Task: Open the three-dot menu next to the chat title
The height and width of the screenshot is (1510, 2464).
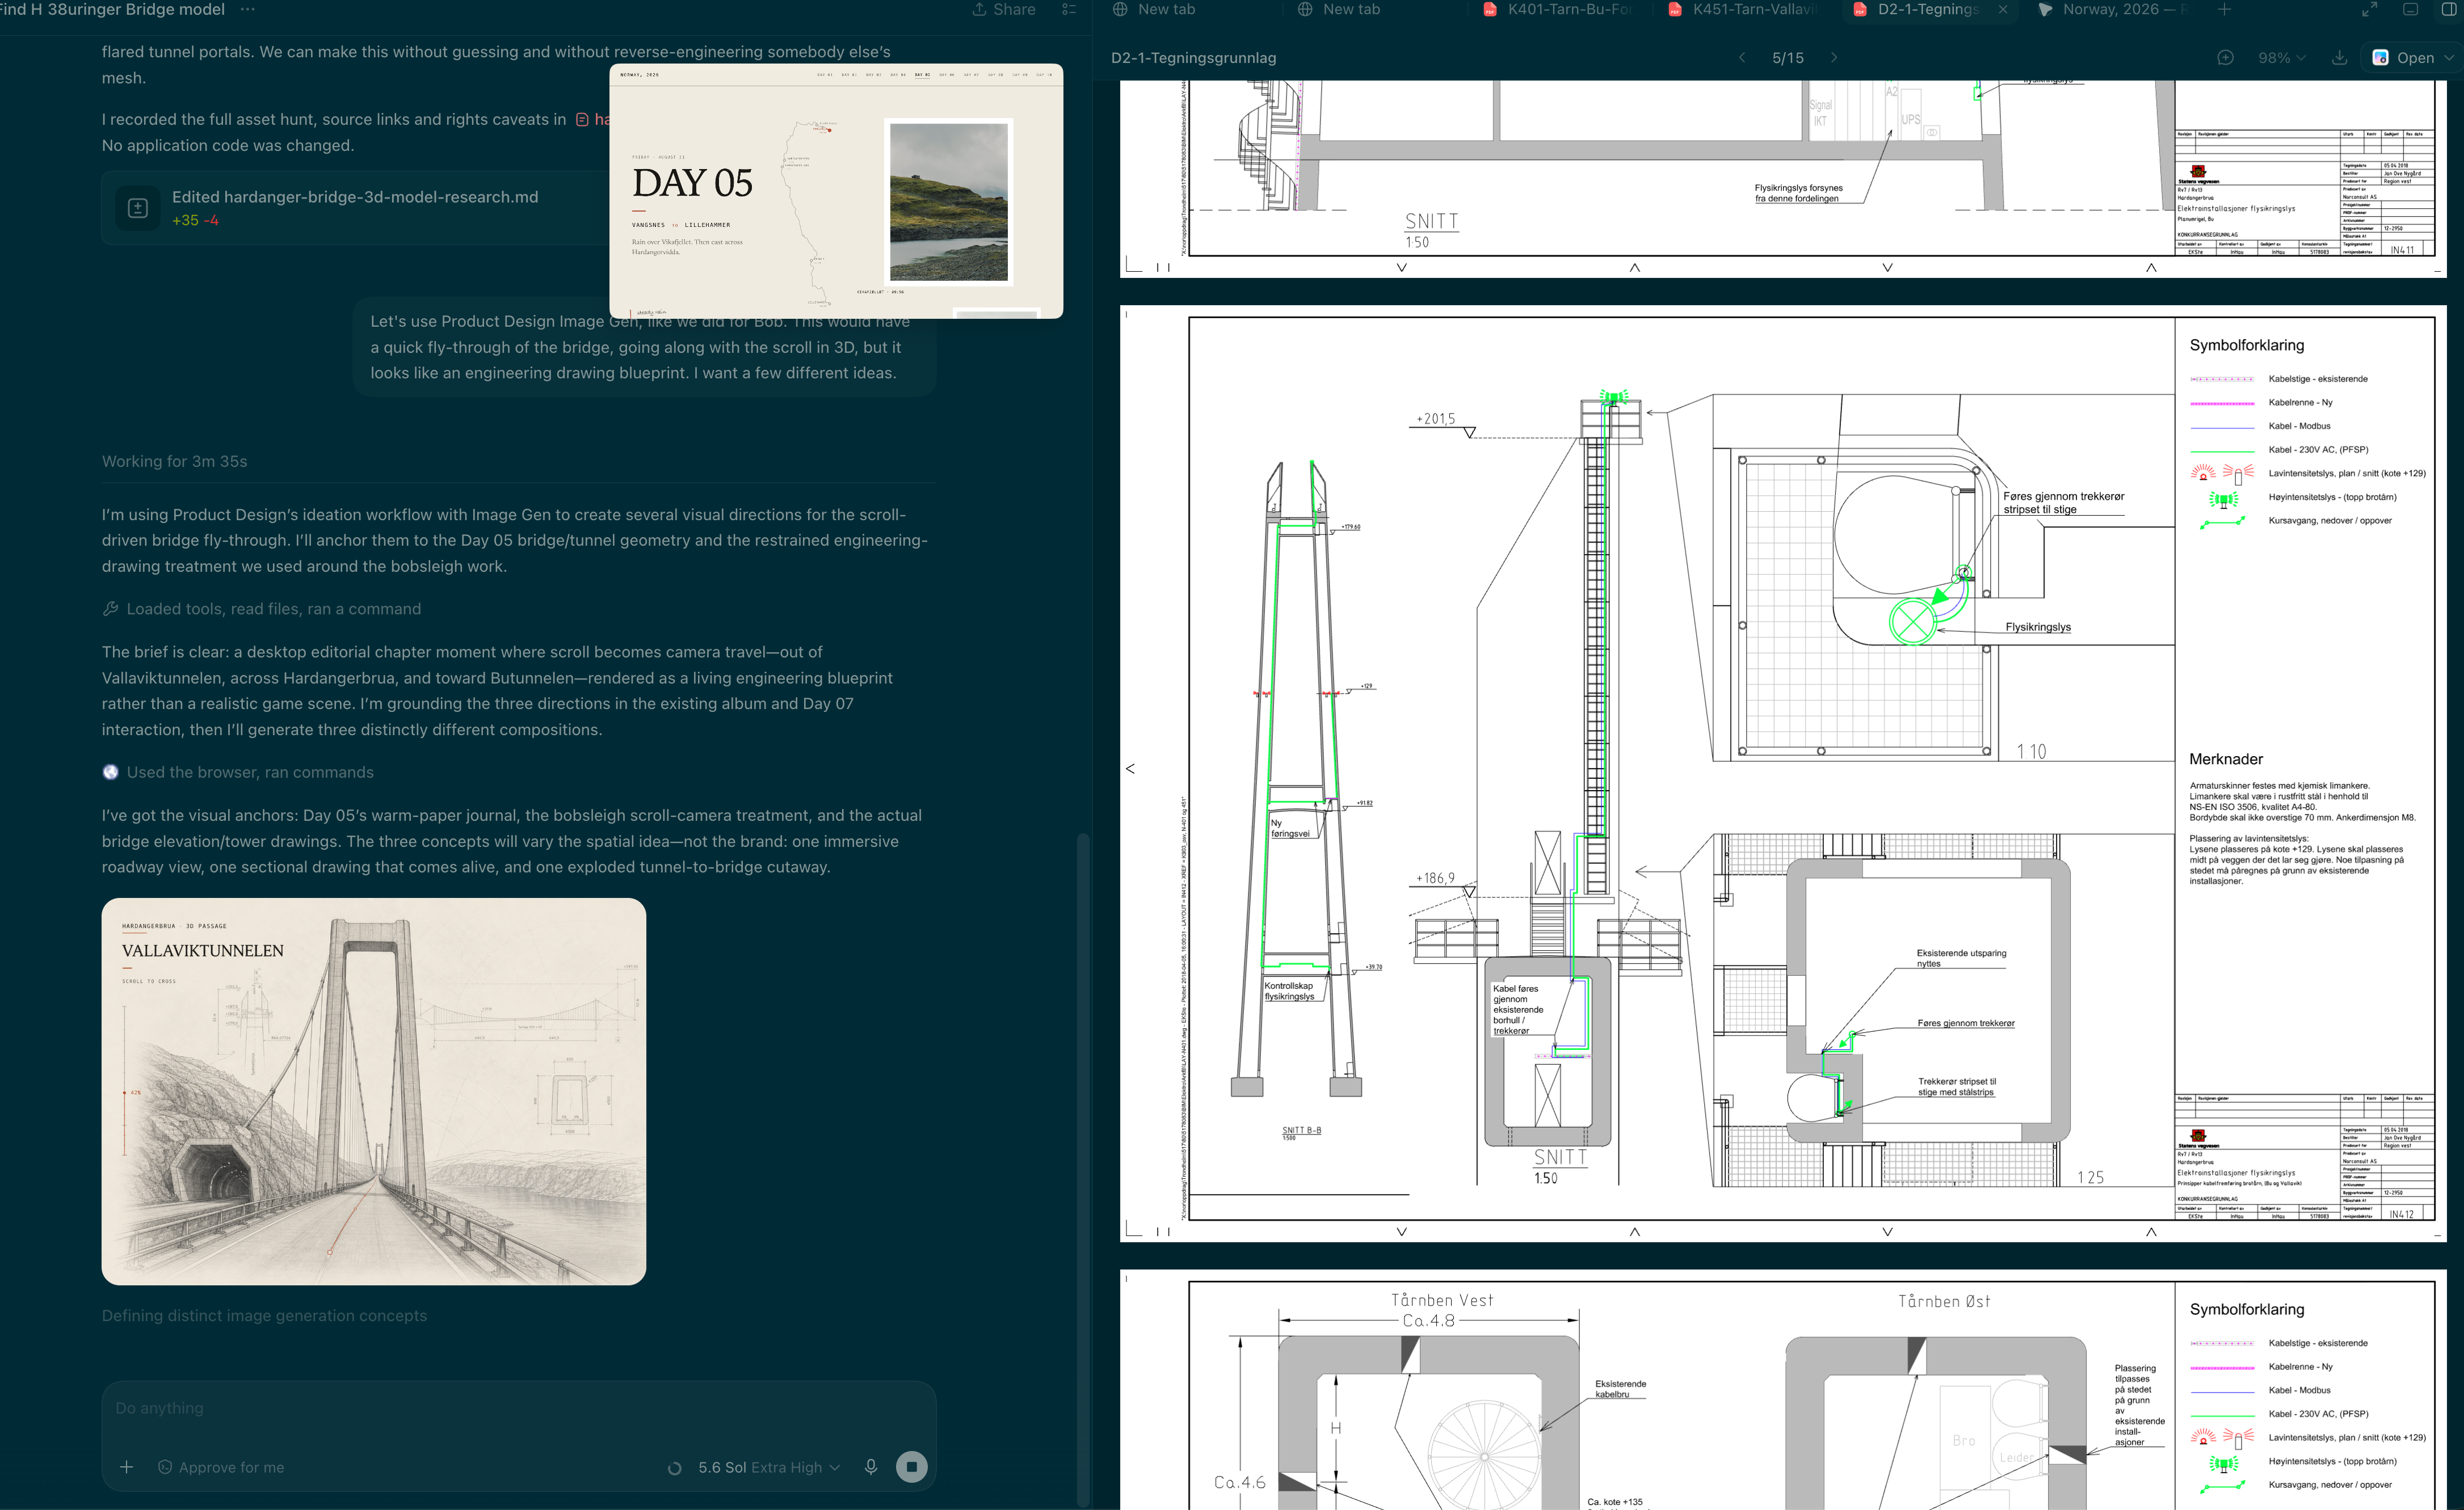Action: [247, 9]
